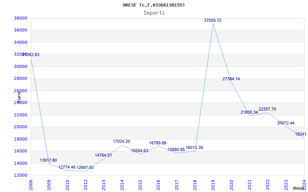Click the 36000 y-axis tick label
The image size is (308, 192).
click(x=20, y=30)
